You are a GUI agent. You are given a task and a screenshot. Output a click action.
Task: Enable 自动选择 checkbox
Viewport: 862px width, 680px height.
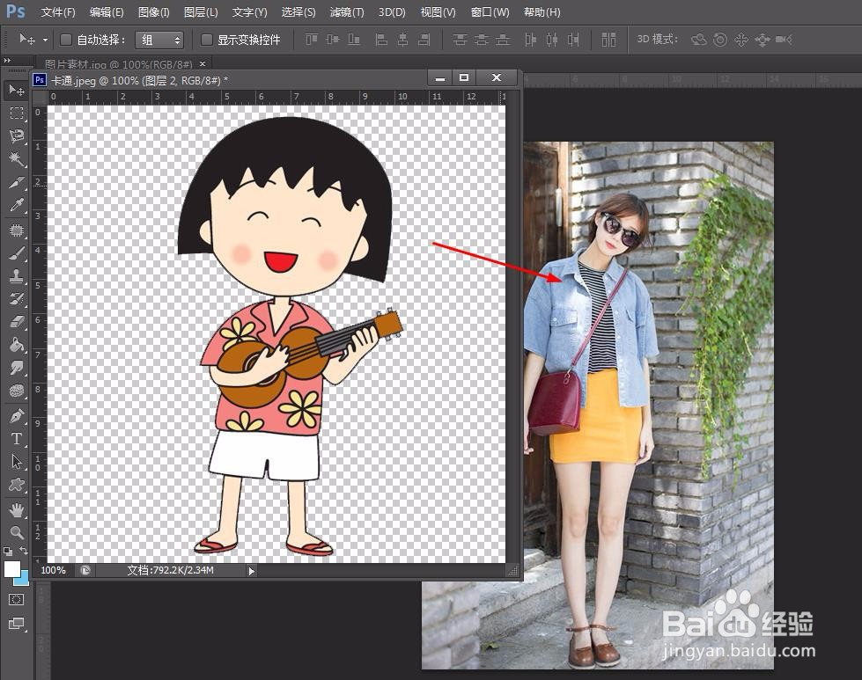(x=66, y=40)
